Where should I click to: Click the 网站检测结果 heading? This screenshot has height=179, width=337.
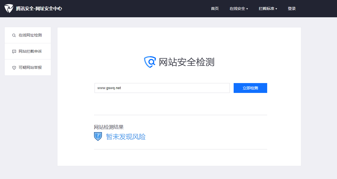[109, 127]
